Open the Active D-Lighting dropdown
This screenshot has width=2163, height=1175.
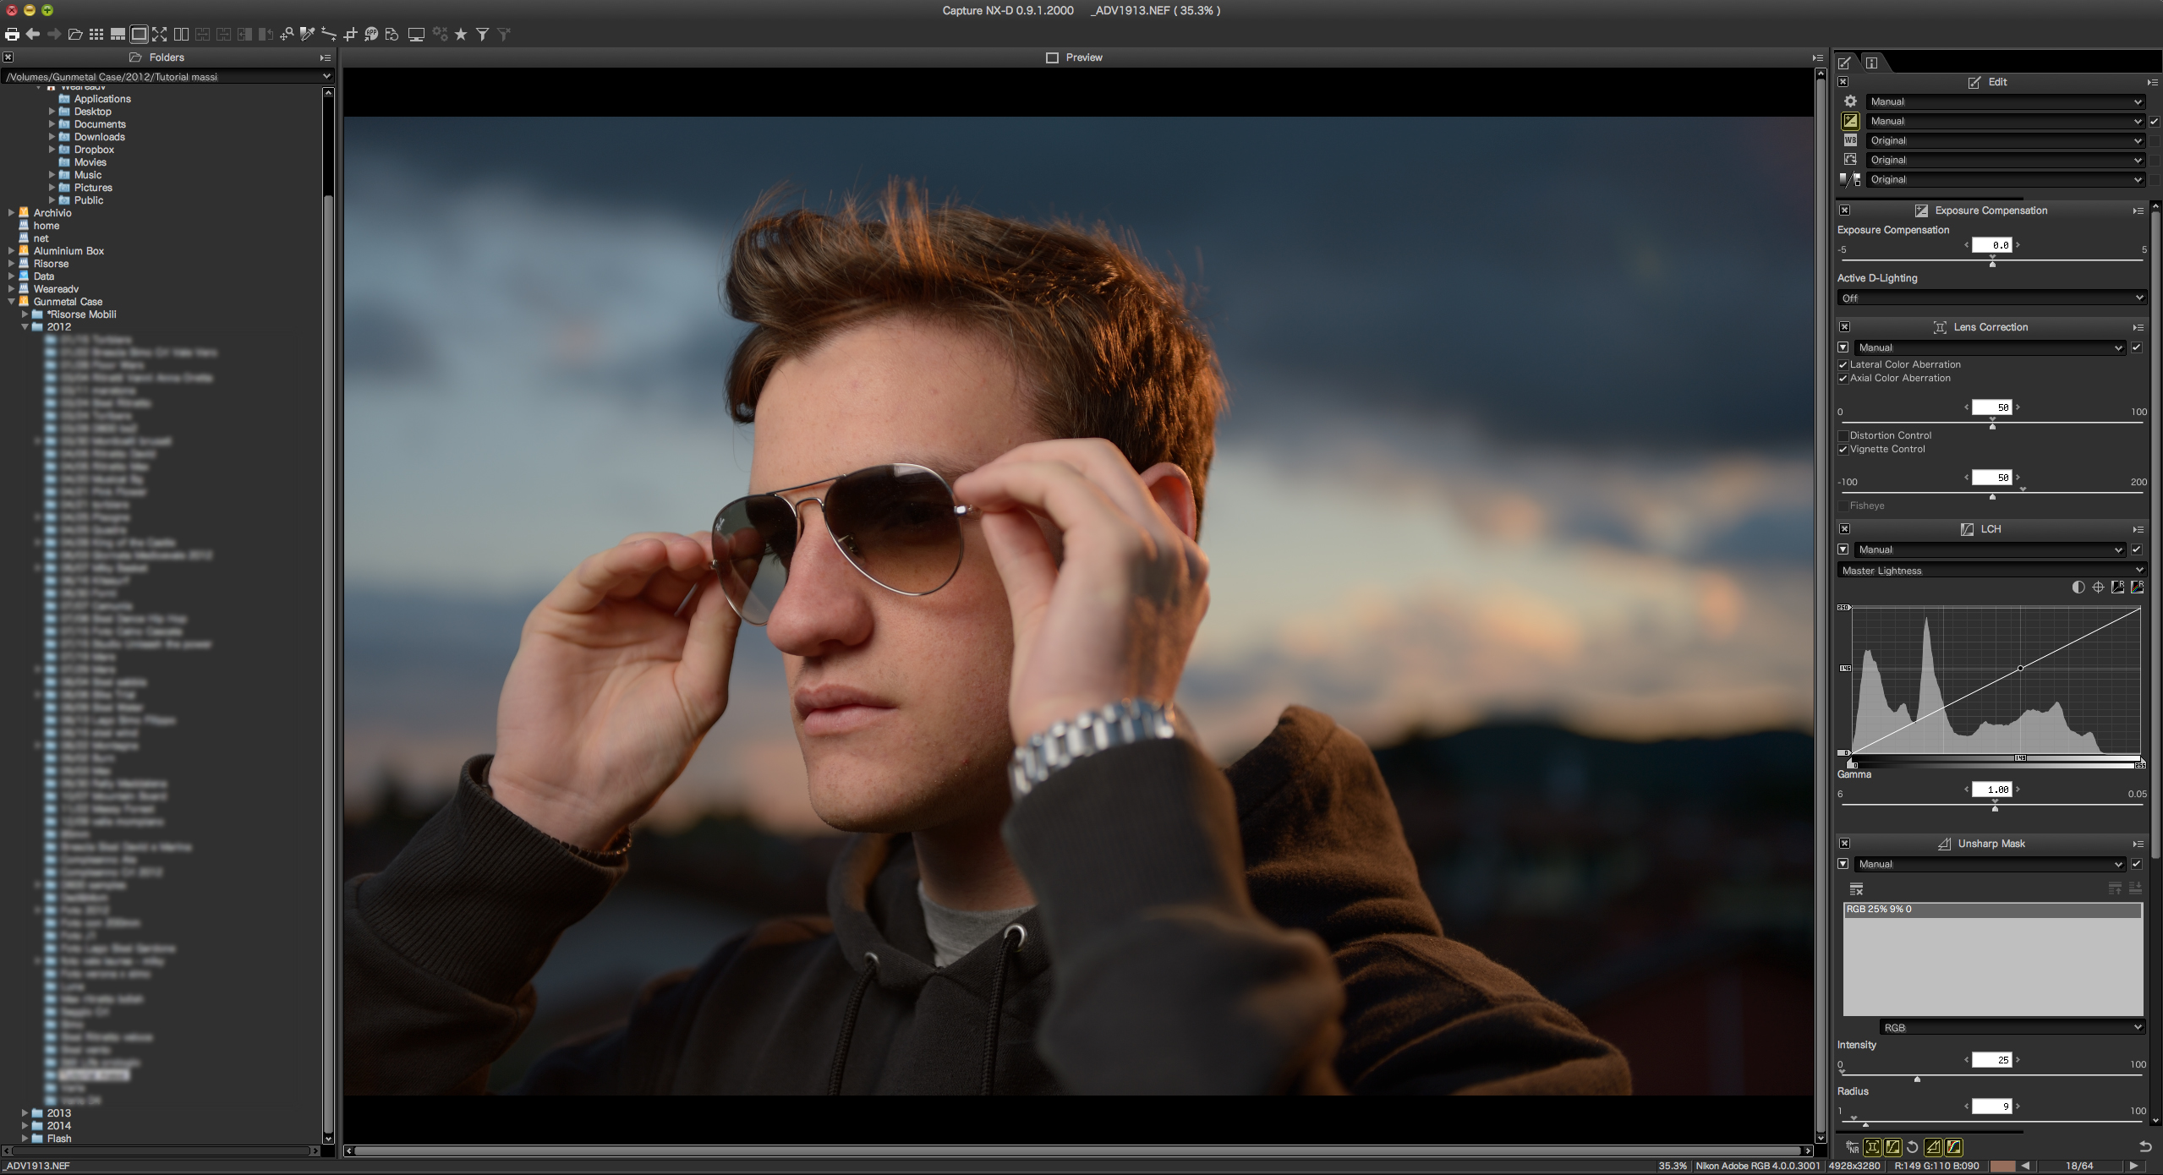(x=1991, y=298)
